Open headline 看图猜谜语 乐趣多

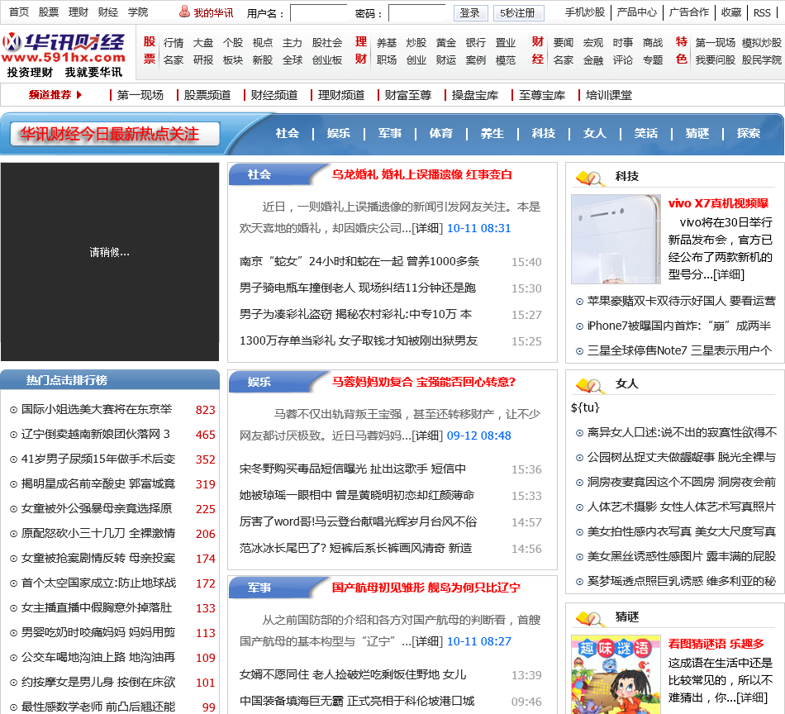(716, 644)
